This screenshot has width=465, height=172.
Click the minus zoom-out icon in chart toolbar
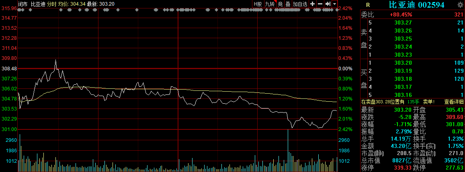[320, 4]
